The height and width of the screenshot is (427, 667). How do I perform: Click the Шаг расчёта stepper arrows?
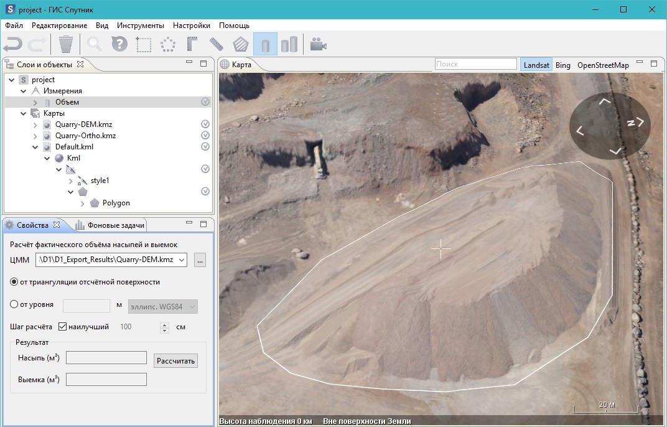pos(165,327)
